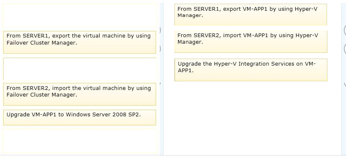Select 'Upgrade VM-APP1 to Windows Server 2008 SP2' box
The width and height of the screenshot is (346, 158).
pos(79,118)
